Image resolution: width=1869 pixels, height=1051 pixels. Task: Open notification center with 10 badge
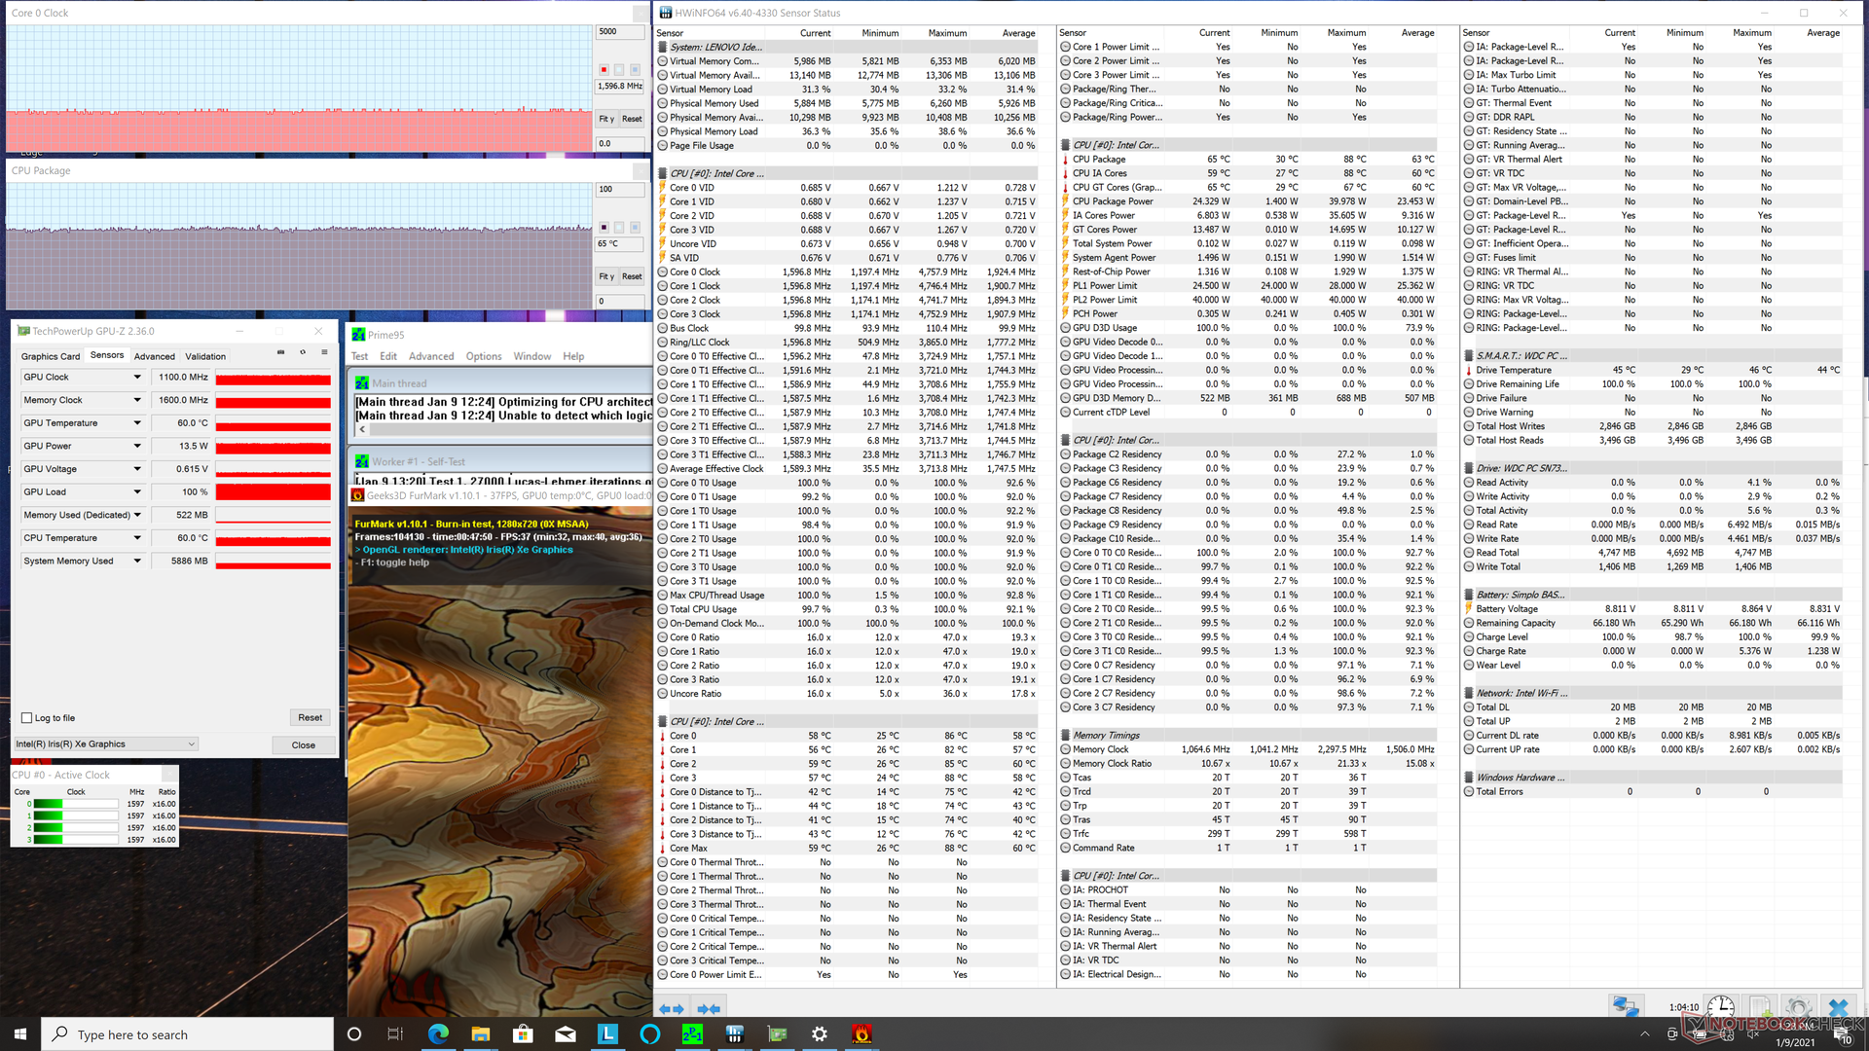click(x=1845, y=1035)
